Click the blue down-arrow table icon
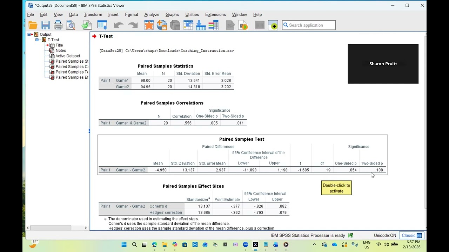The image size is (449, 252). [x=201, y=25]
